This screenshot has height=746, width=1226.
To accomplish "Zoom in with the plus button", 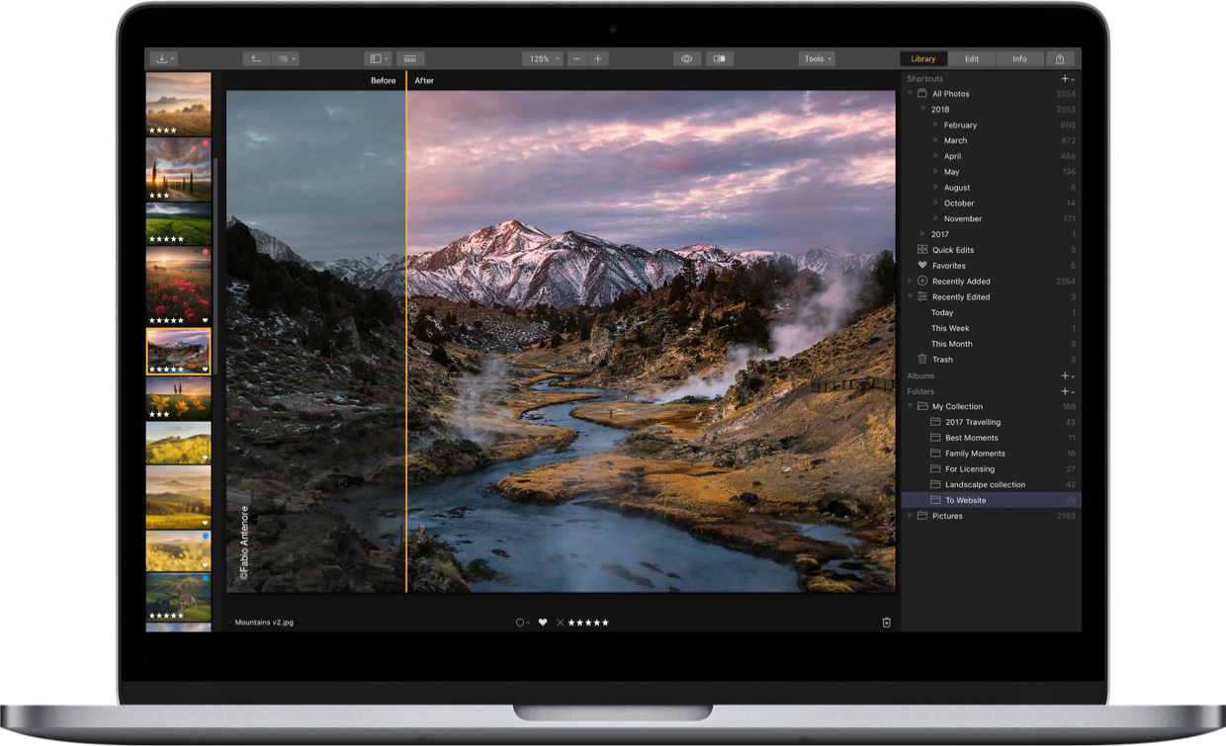I will [598, 59].
